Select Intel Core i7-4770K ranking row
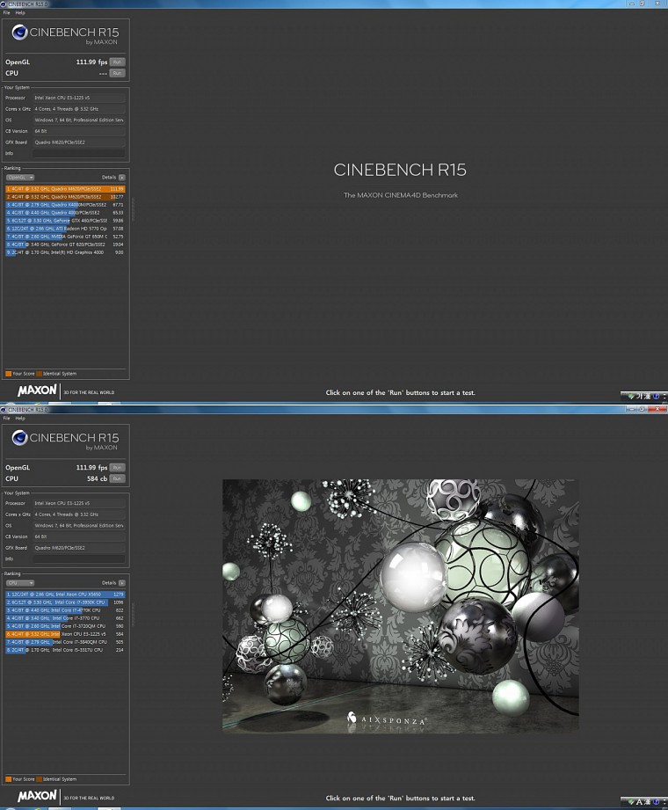Image resolution: width=668 pixels, height=810 pixels. (x=65, y=610)
